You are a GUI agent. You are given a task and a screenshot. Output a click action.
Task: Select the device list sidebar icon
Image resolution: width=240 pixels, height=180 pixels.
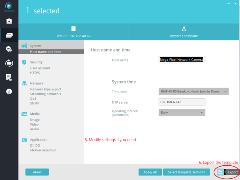click(x=9, y=35)
